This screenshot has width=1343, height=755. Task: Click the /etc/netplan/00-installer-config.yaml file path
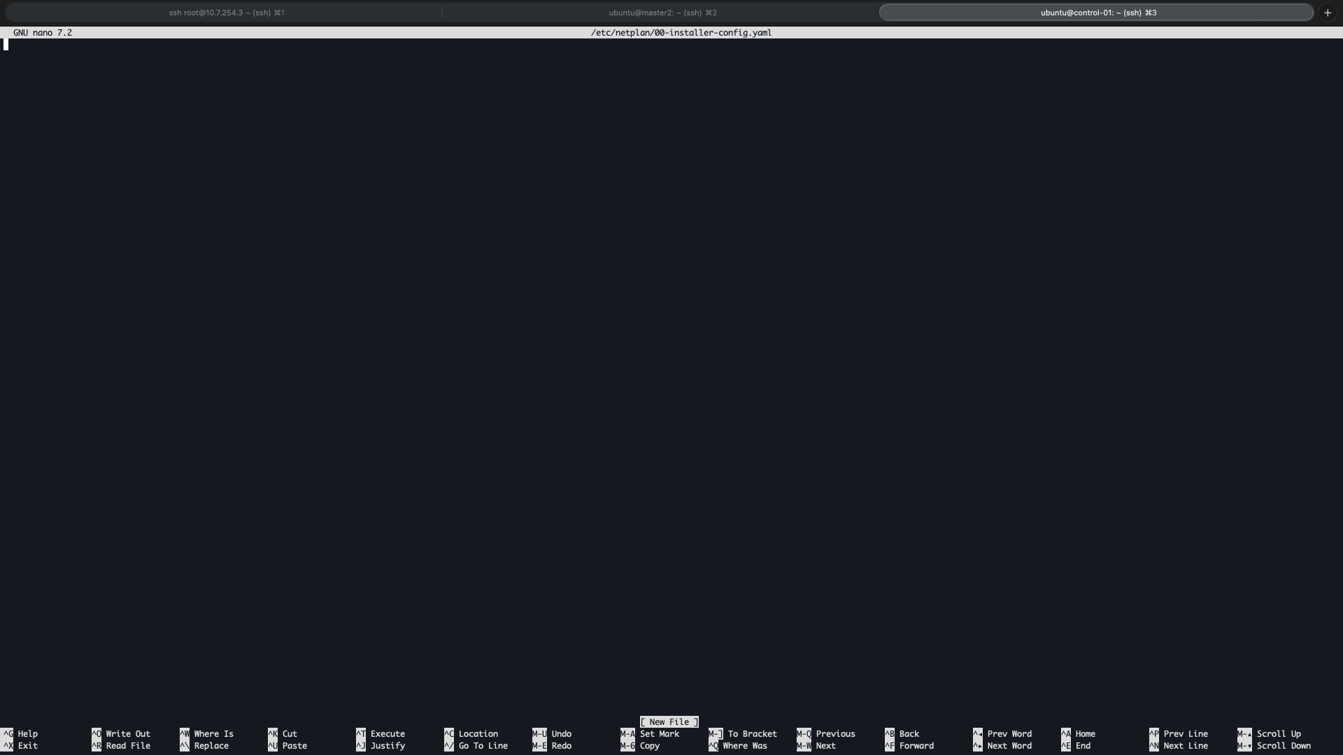click(681, 33)
